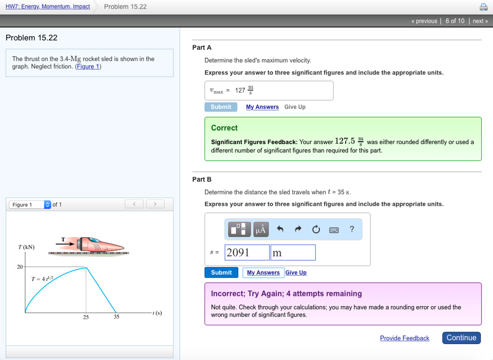This screenshot has width=493, height=360.
Task: Open My Answers for Part A
Action: (x=262, y=107)
